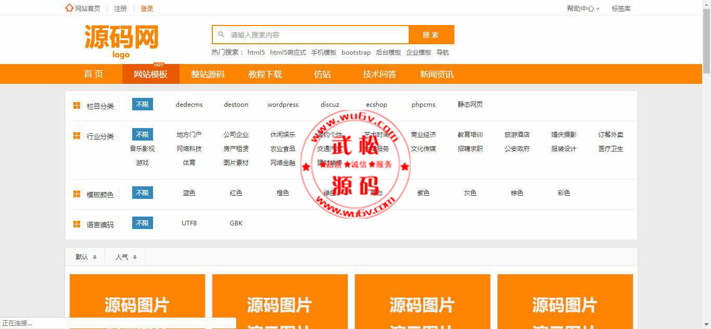This screenshot has width=711, height=329.
Task: Filter category by ecshop
Action: click(x=376, y=105)
